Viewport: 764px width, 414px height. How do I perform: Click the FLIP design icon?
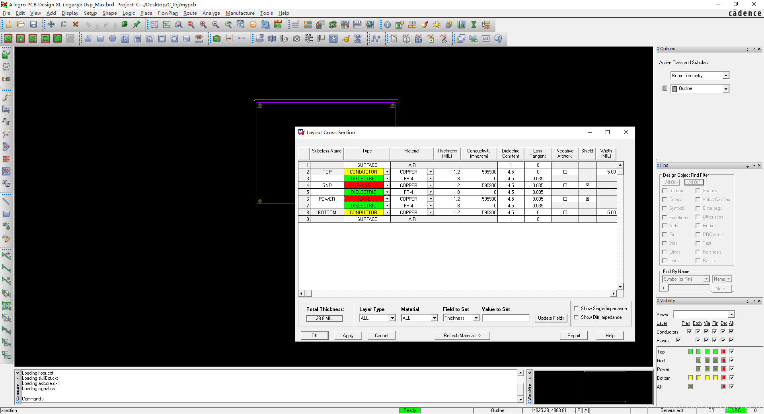click(x=278, y=25)
